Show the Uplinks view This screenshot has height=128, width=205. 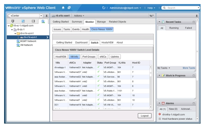click(115, 57)
